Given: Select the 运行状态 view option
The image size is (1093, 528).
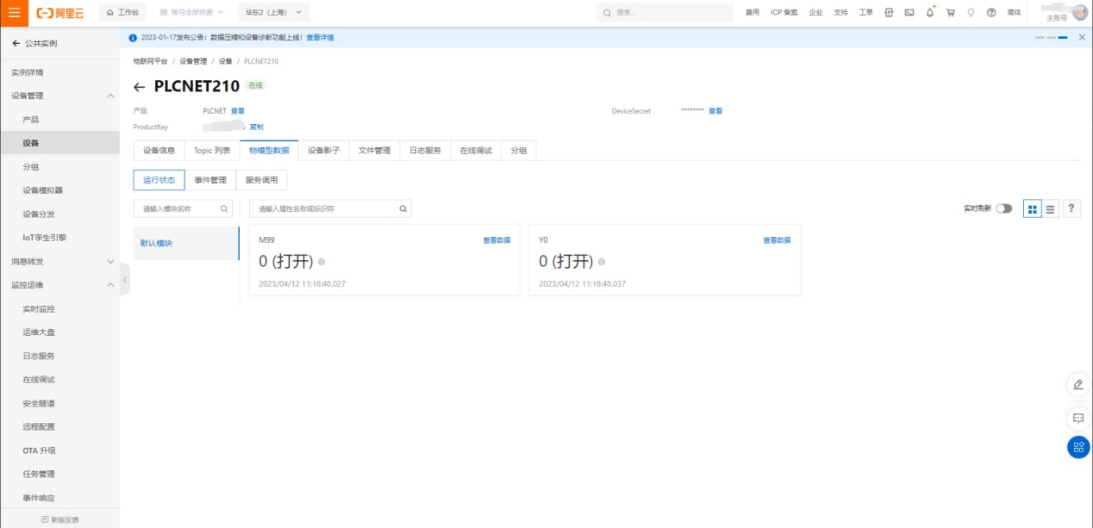Looking at the screenshot, I should [159, 180].
